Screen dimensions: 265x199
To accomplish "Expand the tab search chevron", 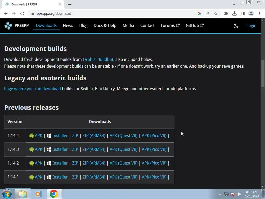I will [x=234, y=4].
